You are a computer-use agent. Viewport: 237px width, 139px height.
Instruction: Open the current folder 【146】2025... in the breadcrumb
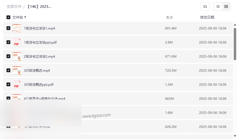coord(39,6)
